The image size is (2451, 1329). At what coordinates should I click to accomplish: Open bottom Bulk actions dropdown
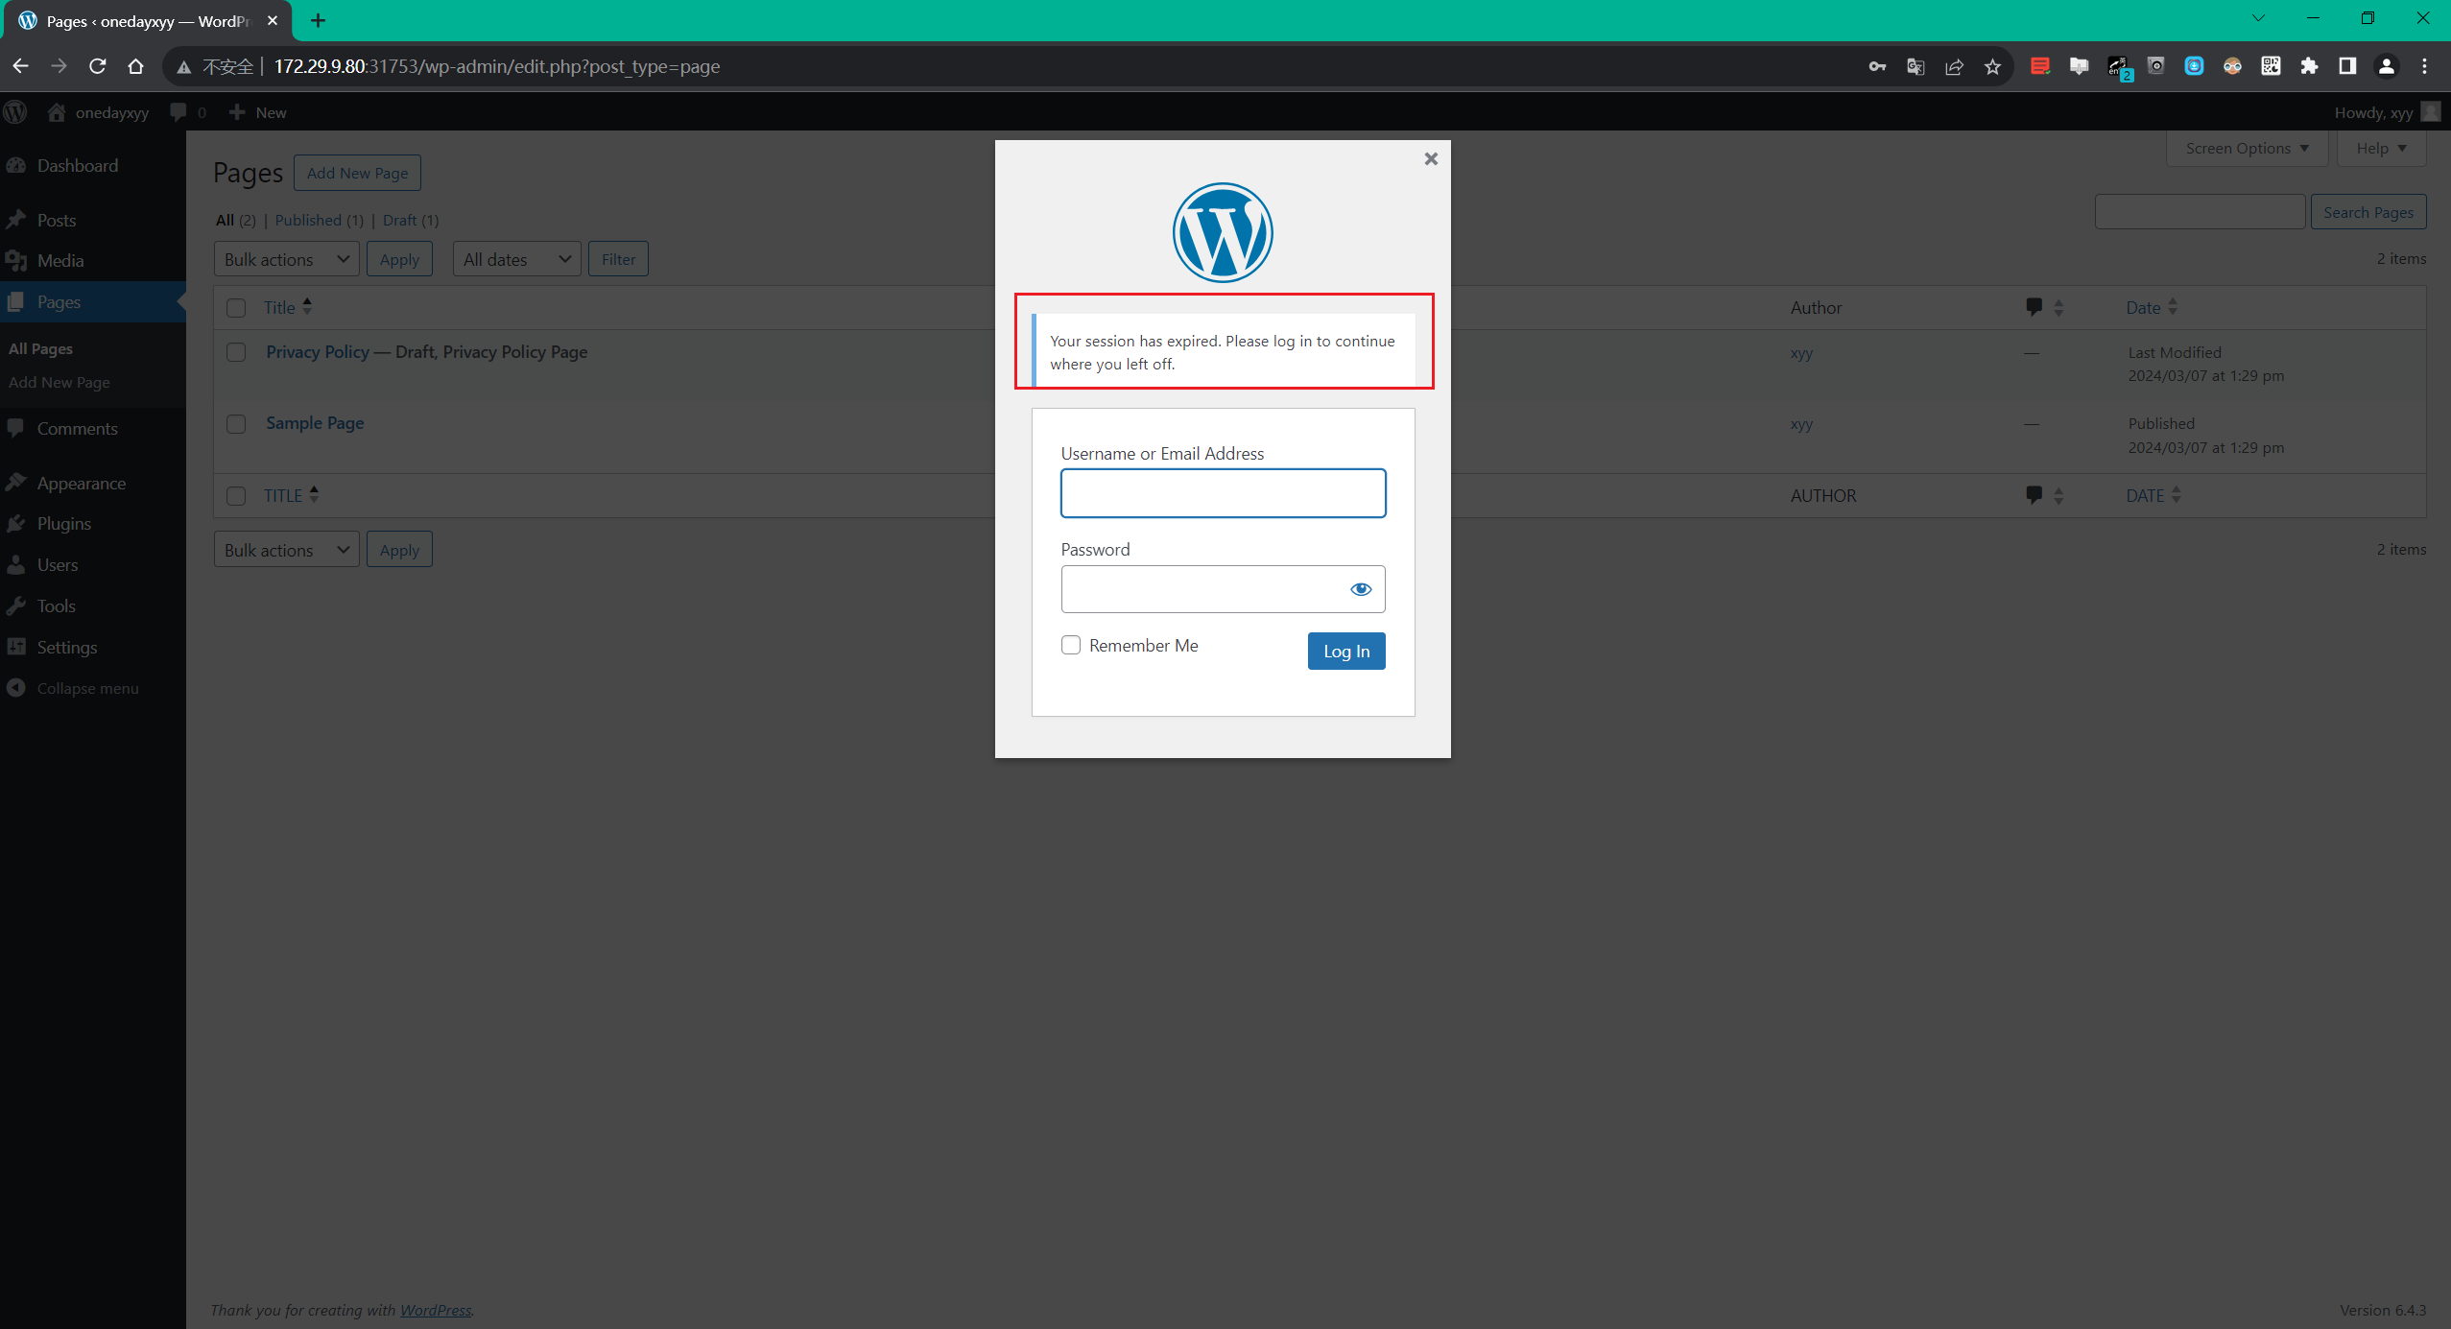tap(286, 550)
